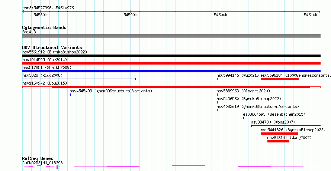Open the esv3664593 (Besenbacher2015) label
Image resolution: width=331 pixels, height=171 pixels.
pyautogui.click(x=274, y=114)
